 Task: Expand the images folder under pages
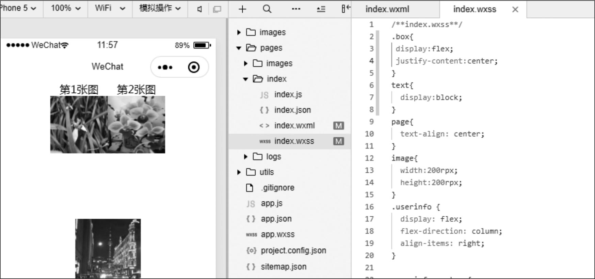click(246, 63)
